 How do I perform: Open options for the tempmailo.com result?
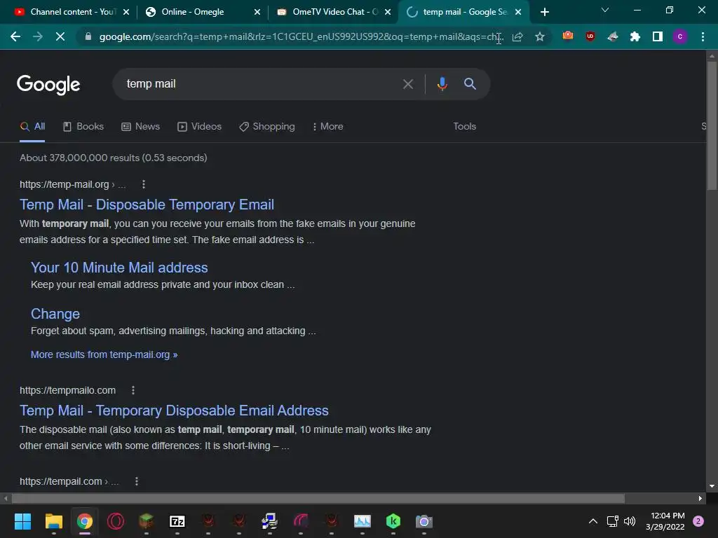pos(133,390)
